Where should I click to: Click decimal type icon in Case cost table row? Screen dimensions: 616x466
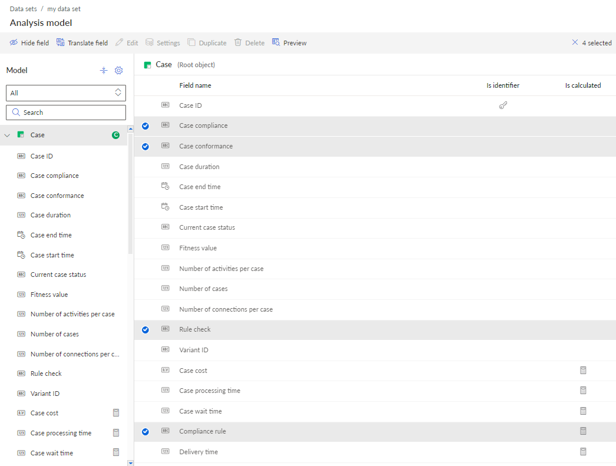tap(165, 370)
